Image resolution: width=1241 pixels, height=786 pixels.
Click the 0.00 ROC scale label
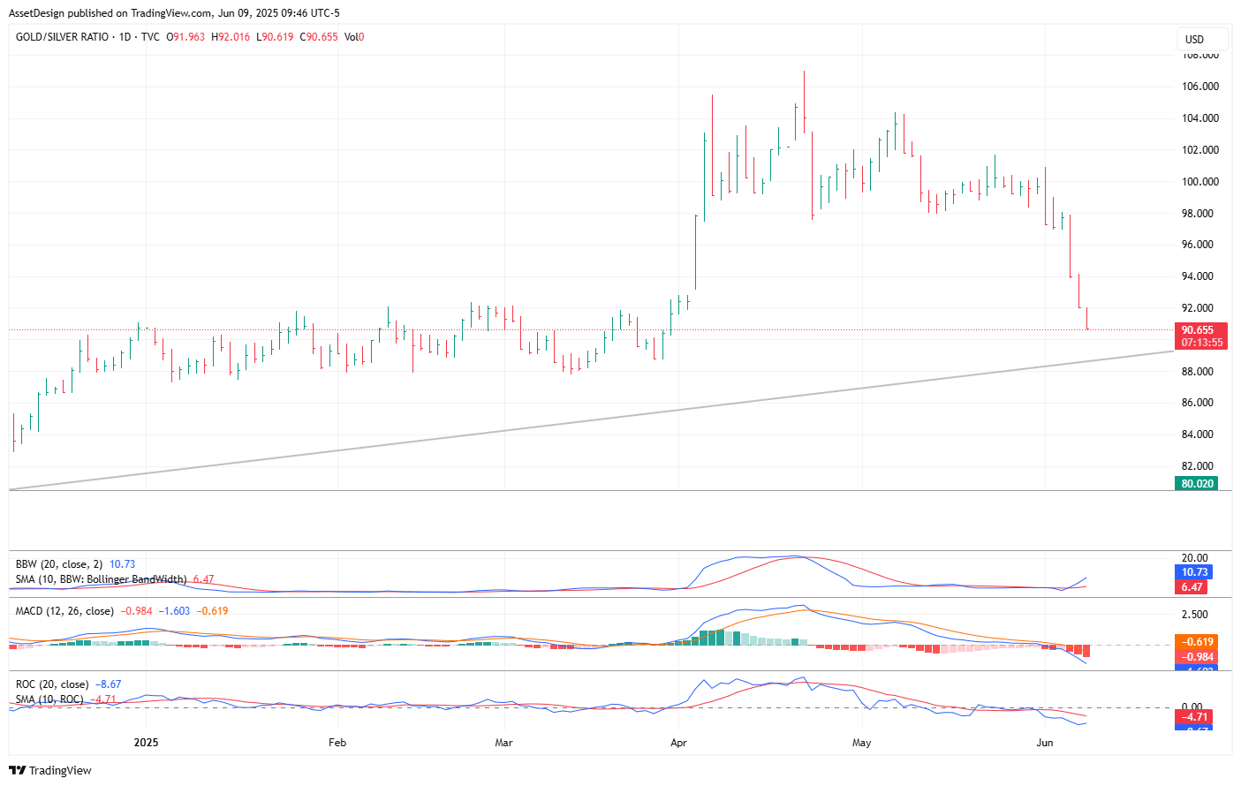click(x=1192, y=707)
